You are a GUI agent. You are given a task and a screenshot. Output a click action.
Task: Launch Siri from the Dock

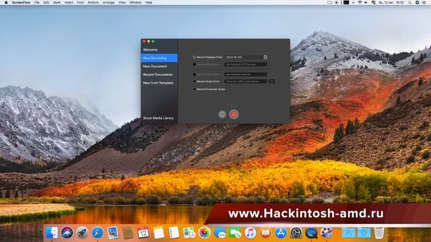[67, 233]
